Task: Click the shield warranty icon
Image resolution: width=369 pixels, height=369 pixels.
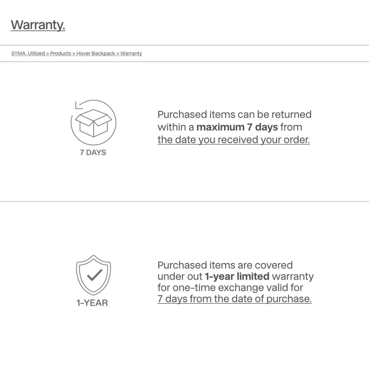Action: (93, 275)
